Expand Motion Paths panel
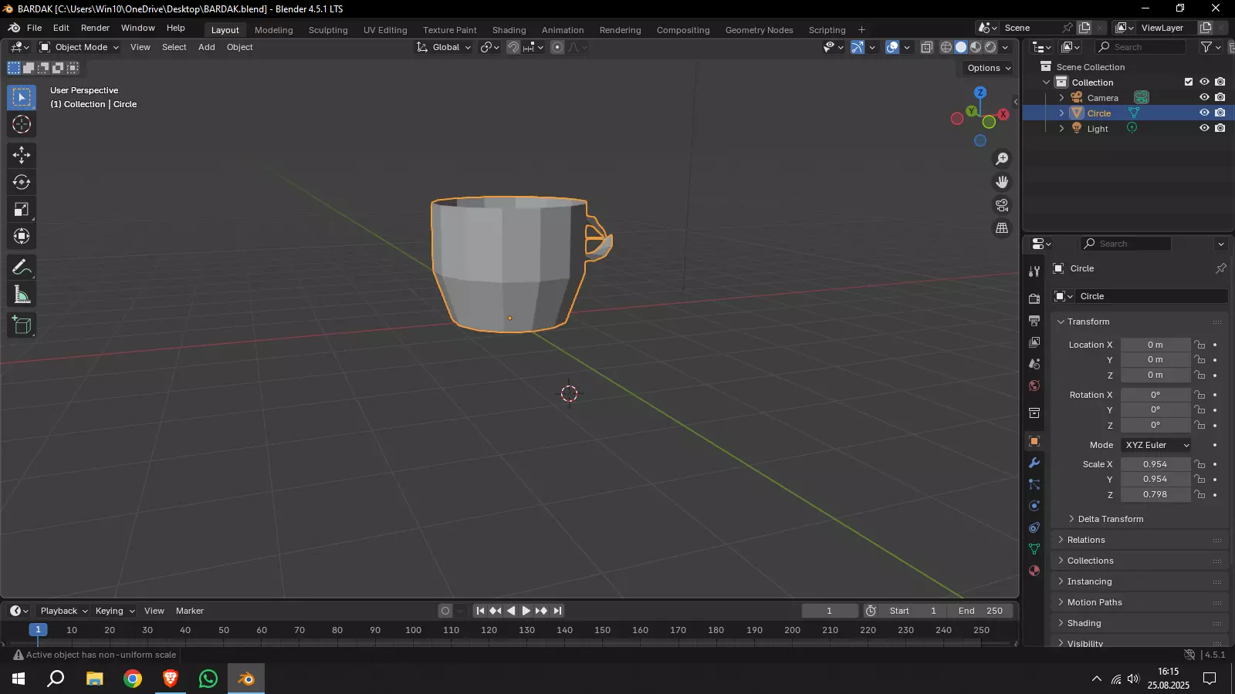Viewport: 1235px width, 694px height. [1094, 602]
